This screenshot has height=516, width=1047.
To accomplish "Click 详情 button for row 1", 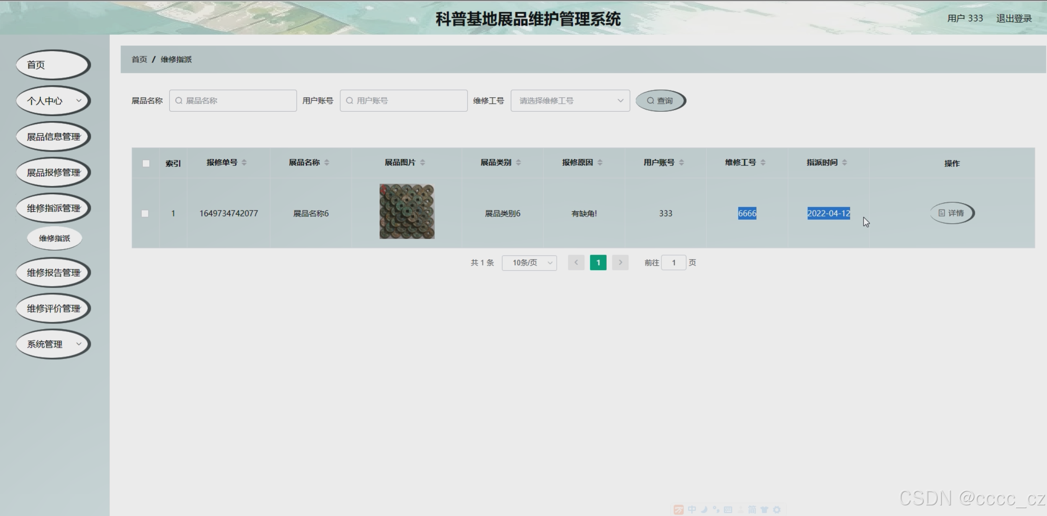I will coord(952,213).
